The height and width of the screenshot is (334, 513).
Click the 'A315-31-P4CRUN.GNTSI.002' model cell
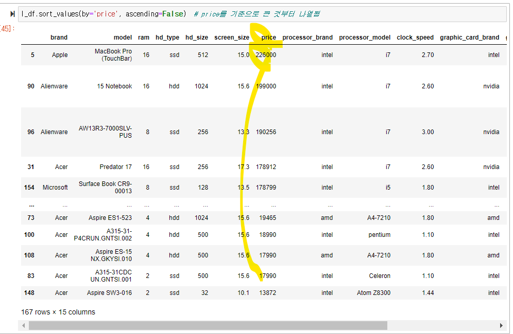[103, 235]
